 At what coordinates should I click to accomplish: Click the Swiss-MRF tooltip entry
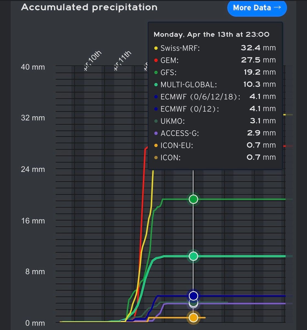(215, 48)
